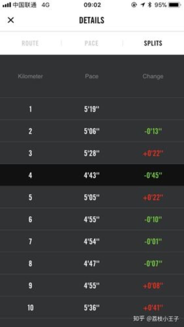Switch to the ROUTE tab
The height and width of the screenshot is (327, 184).
coord(30,43)
